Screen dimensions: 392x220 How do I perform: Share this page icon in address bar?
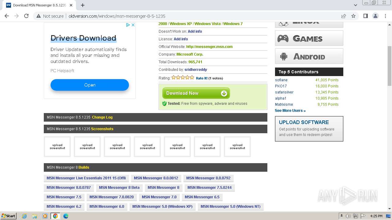[344, 16]
